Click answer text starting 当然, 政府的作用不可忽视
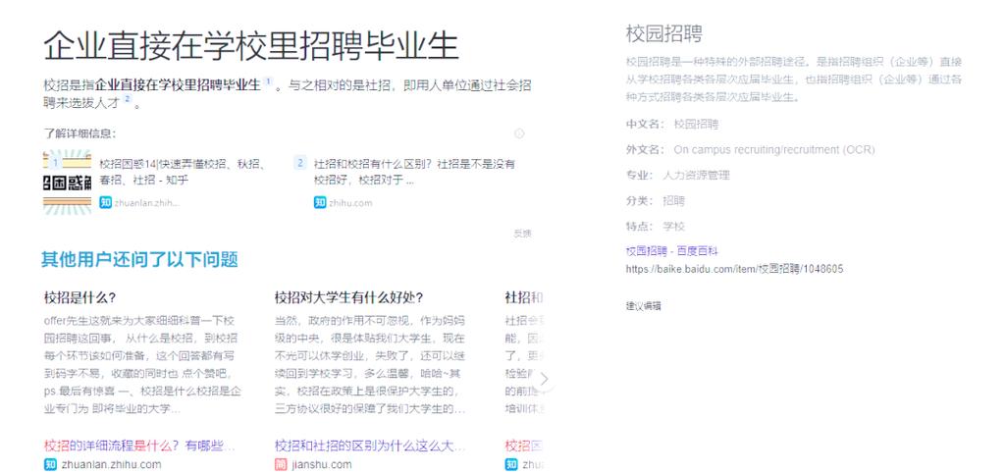 (370, 364)
